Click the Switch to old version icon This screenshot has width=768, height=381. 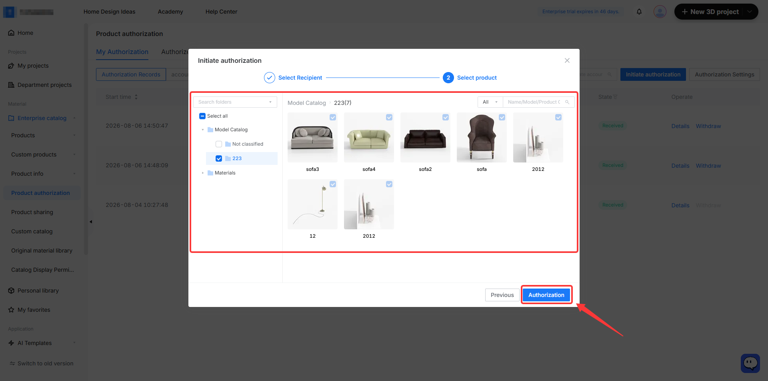click(x=12, y=363)
